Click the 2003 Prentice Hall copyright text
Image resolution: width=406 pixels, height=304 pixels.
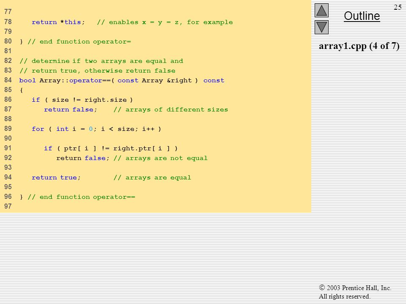(355, 288)
